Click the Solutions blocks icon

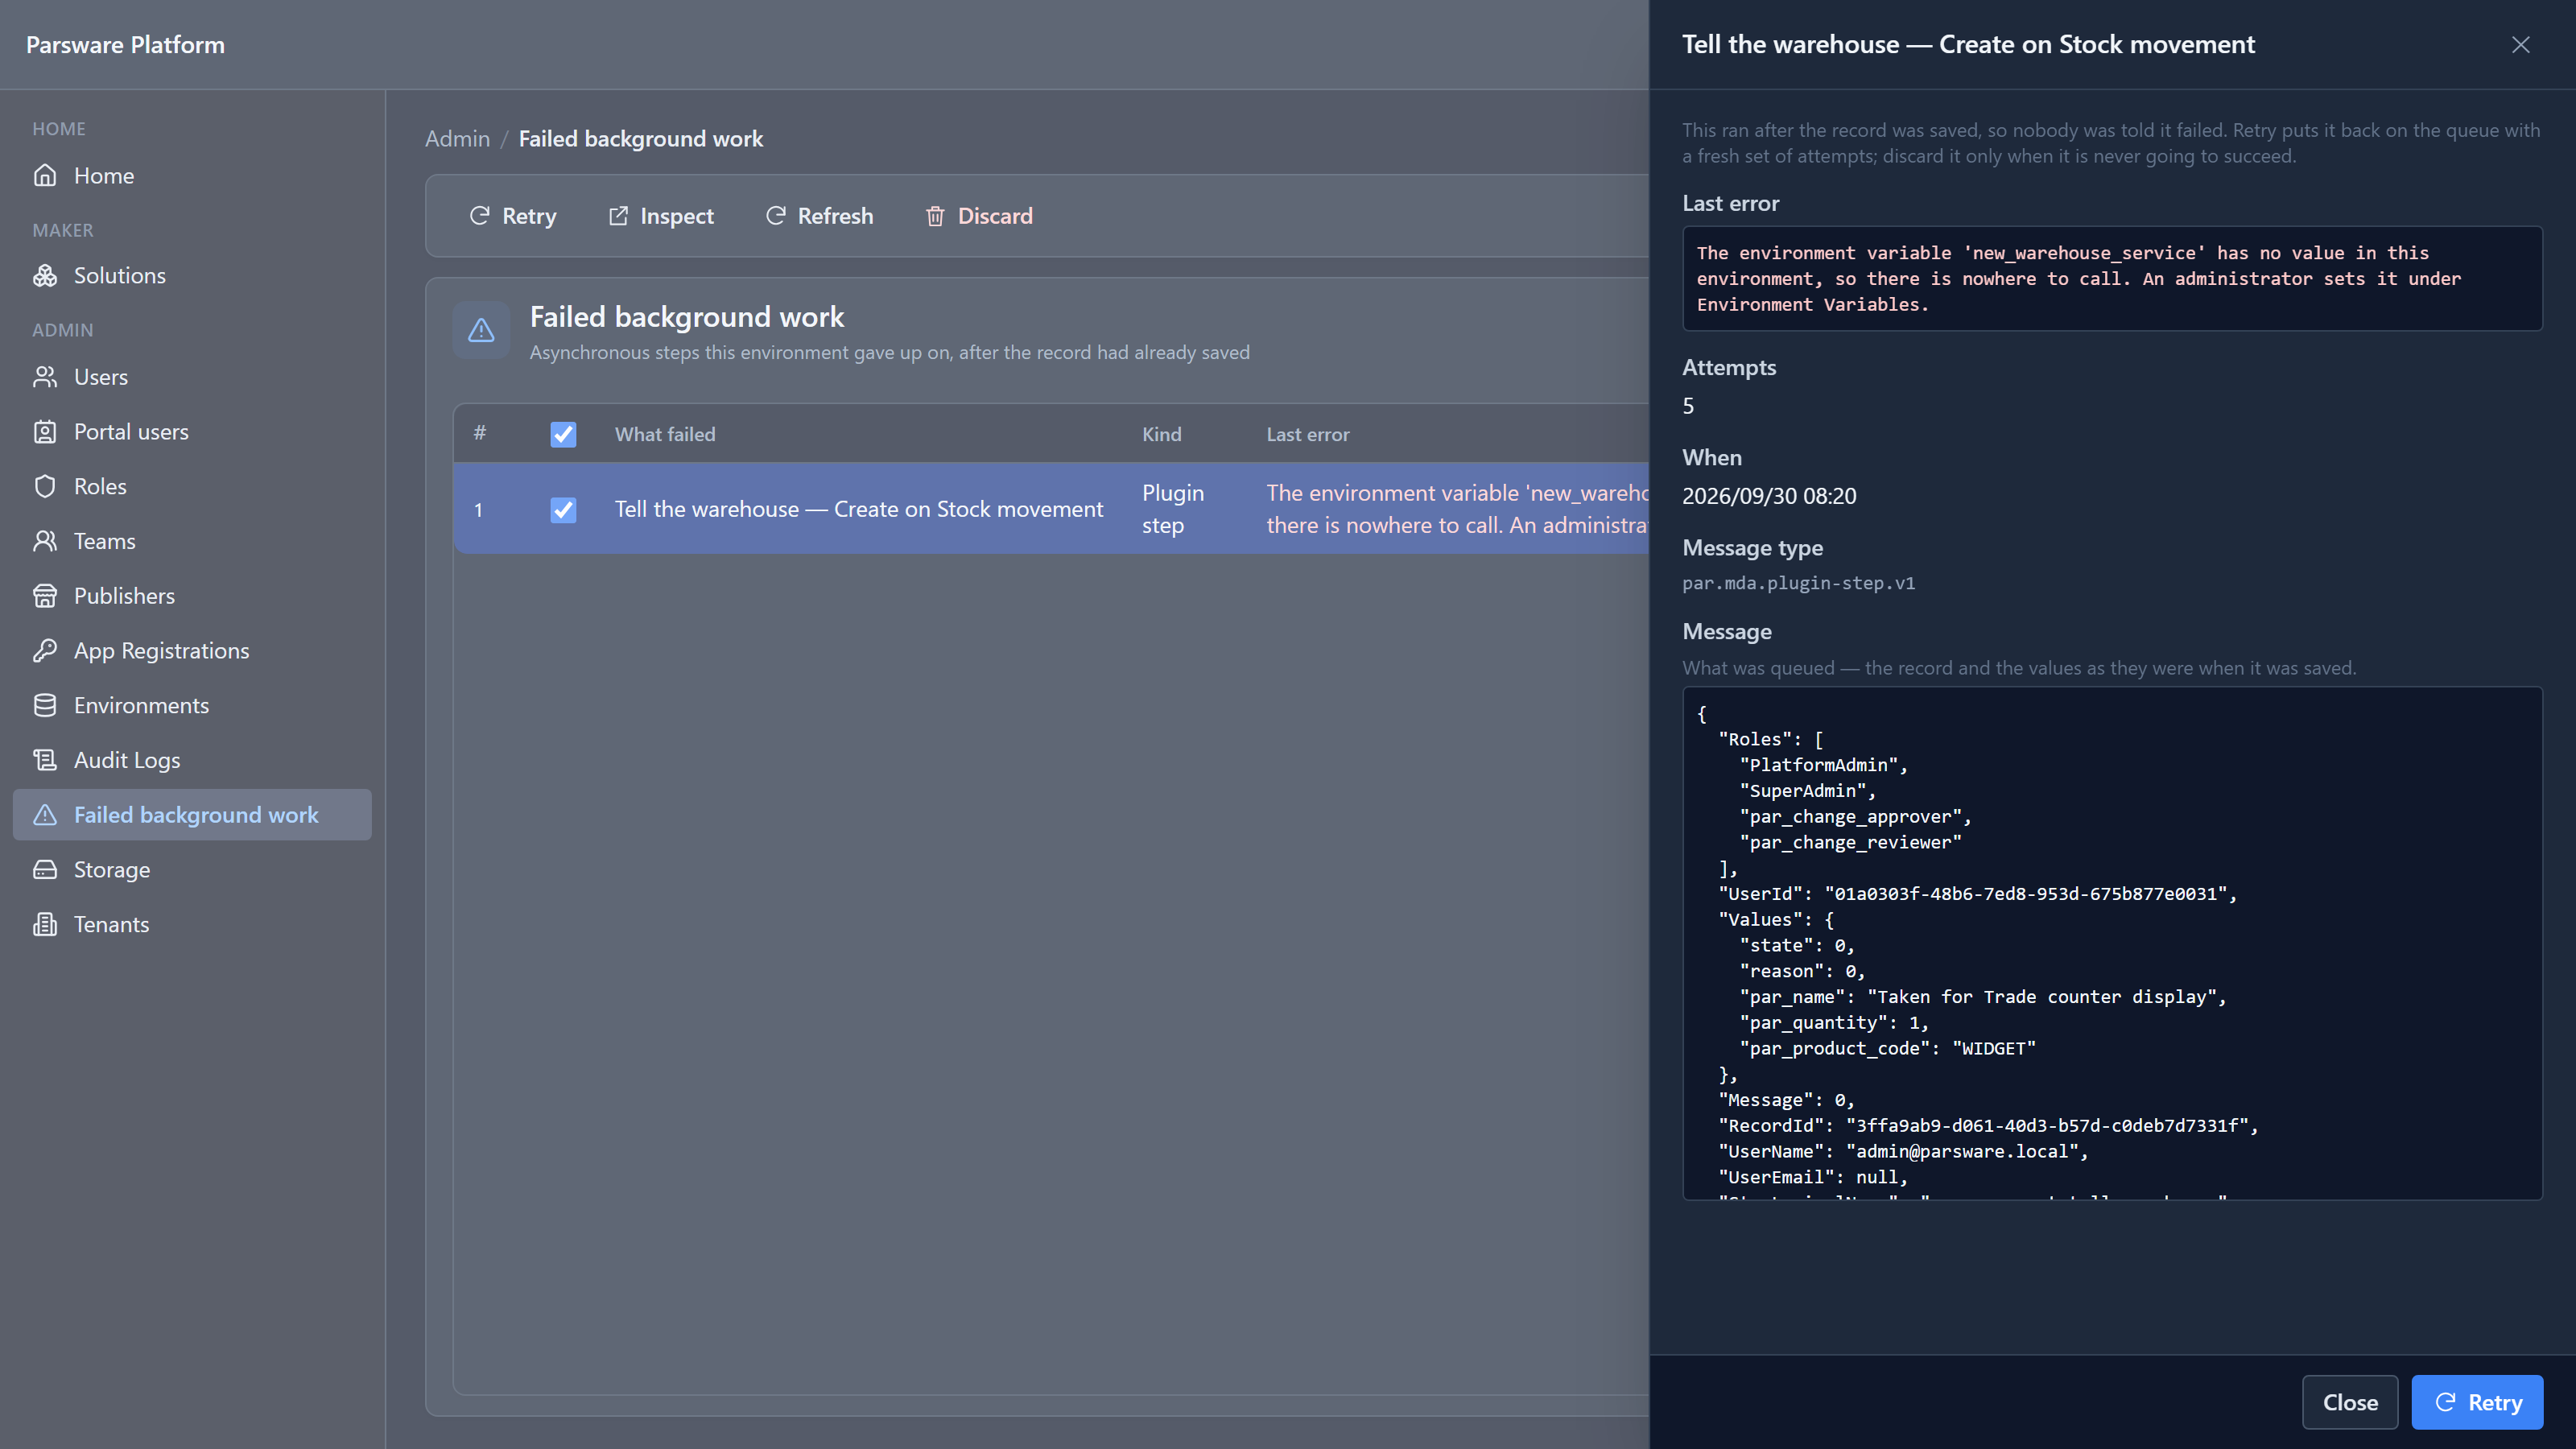(45, 276)
